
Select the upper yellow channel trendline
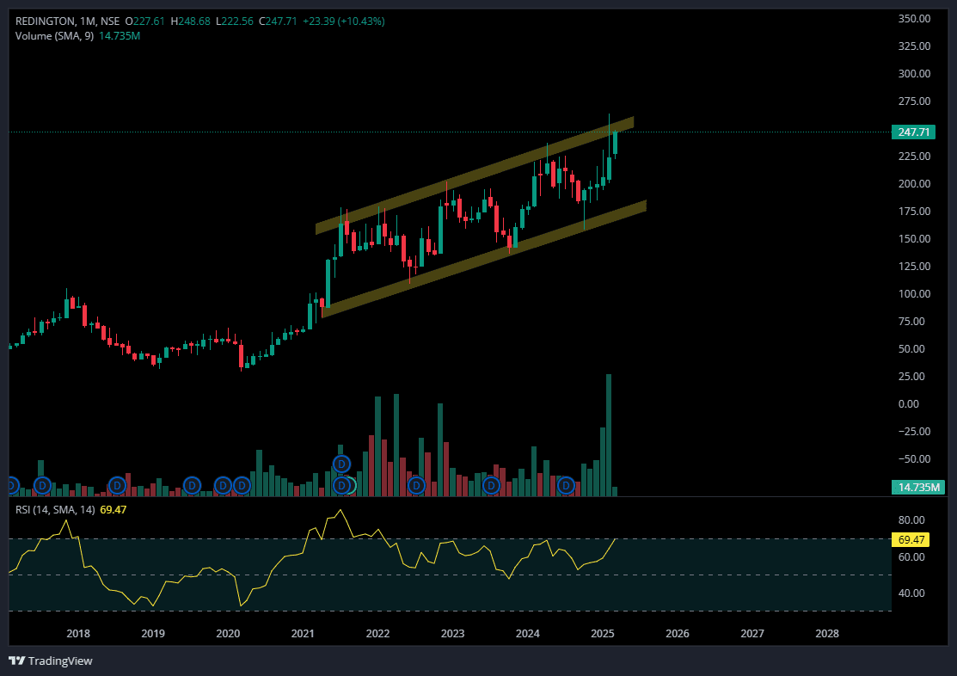pyautogui.click(x=475, y=175)
